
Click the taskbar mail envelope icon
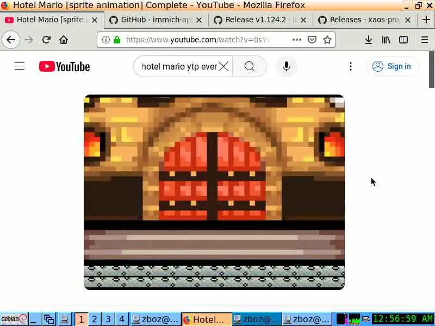365,319
